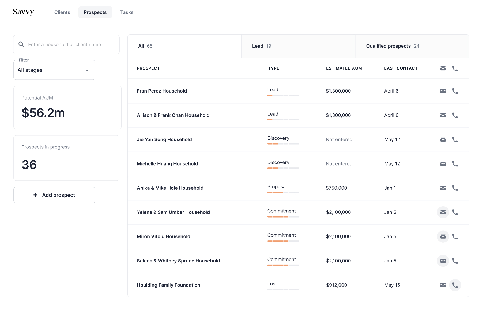Select the All prospects tab
Viewport: 483px width, 309px height.
(x=184, y=46)
